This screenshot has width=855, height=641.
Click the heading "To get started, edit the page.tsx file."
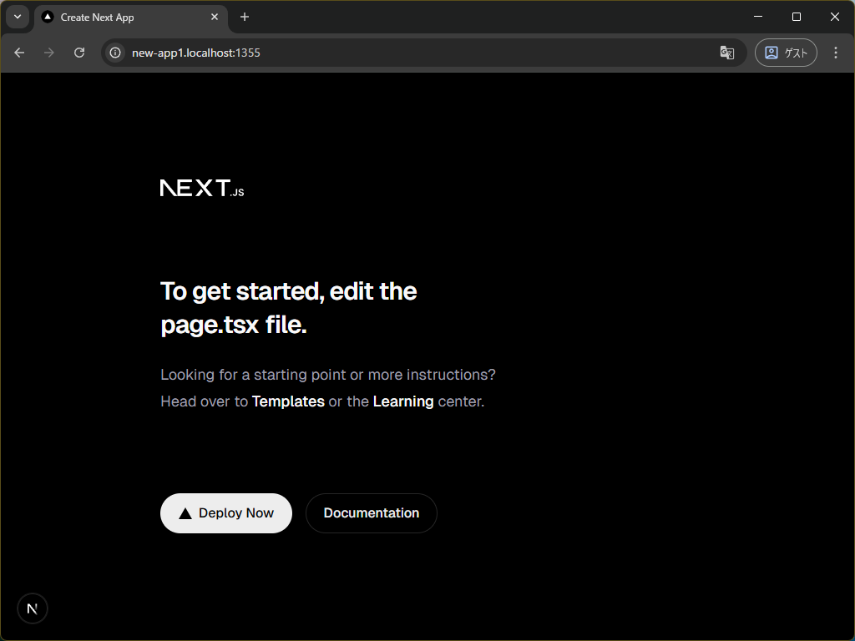(x=288, y=308)
